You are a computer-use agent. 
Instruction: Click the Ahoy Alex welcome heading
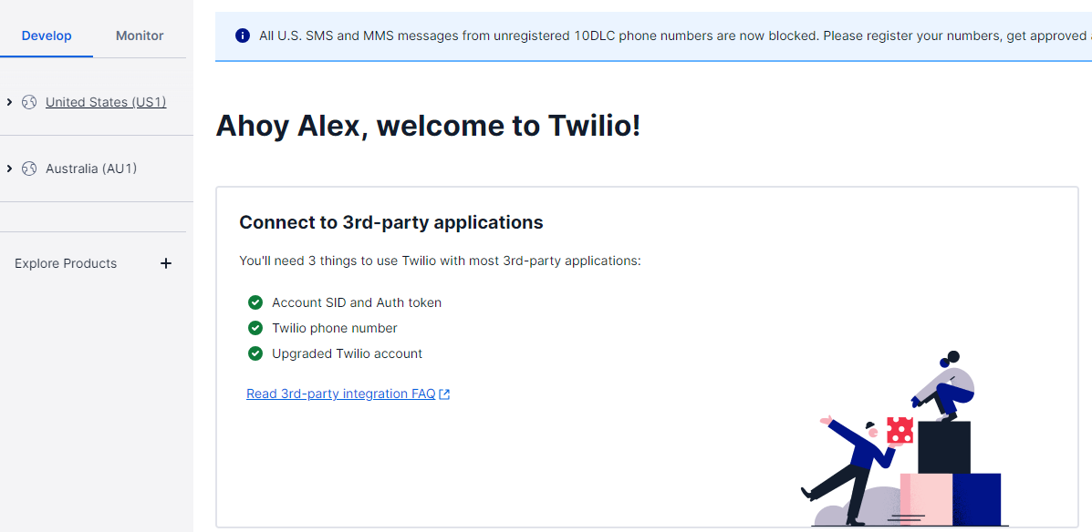pyautogui.click(x=426, y=126)
